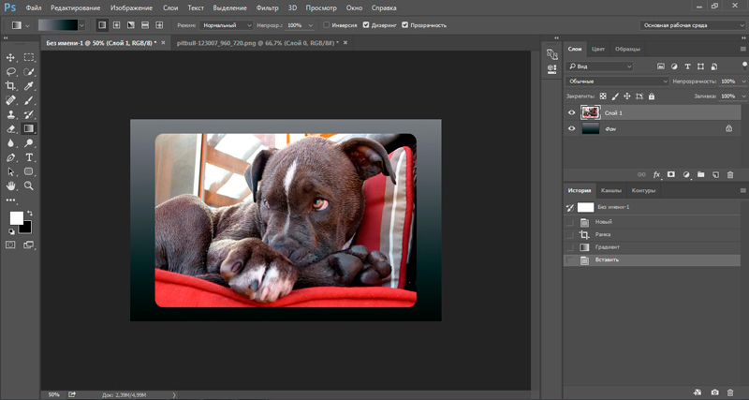The height and width of the screenshot is (400, 749).
Task: Switch to the Каналы tab
Action: [x=611, y=190]
